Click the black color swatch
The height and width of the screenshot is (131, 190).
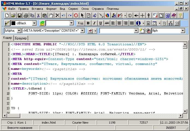click(13, 23)
